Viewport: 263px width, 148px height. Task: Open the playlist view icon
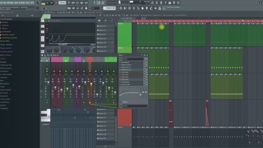click(x=121, y=8)
